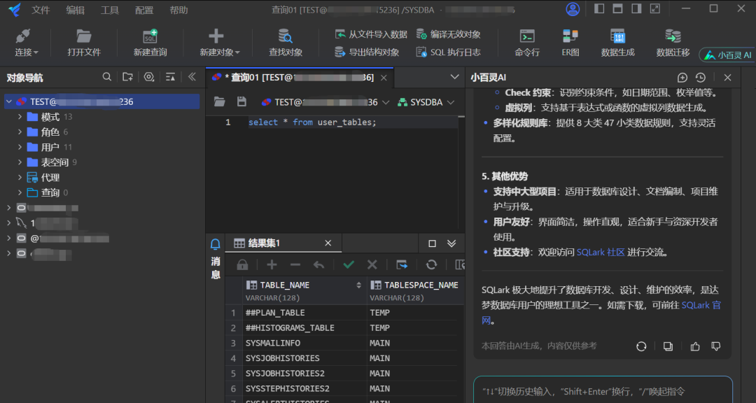Image resolution: width=756 pixels, height=403 pixels.
Task: Toggle the right sidebar layout icon
Action: pyautogui.click(x=636, y=8)
